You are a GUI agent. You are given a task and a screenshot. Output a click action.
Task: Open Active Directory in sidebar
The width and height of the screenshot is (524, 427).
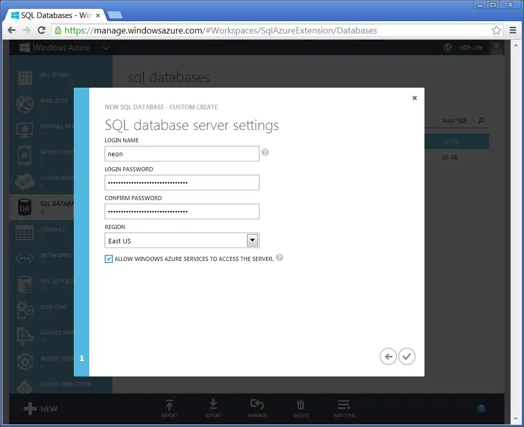[54, 386]
